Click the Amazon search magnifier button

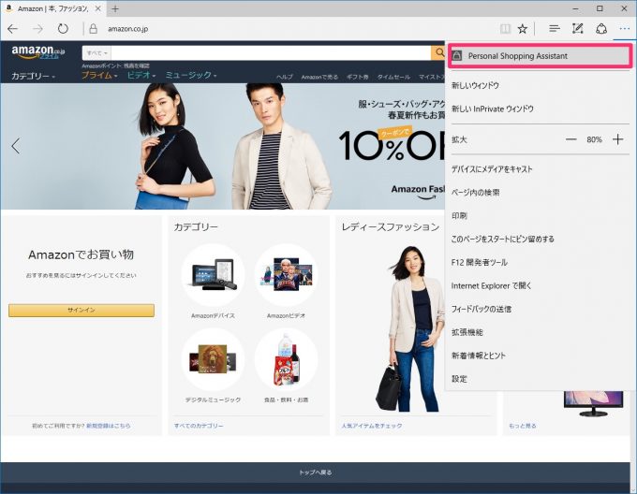(439, 52)
